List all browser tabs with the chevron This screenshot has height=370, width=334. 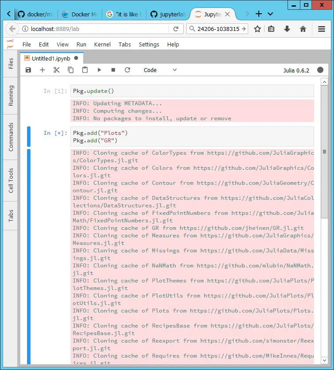coord(270,14)
